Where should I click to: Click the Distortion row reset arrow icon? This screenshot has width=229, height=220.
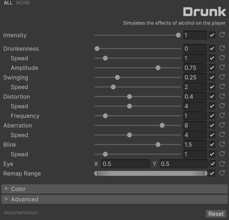click(x=222, y=96)
